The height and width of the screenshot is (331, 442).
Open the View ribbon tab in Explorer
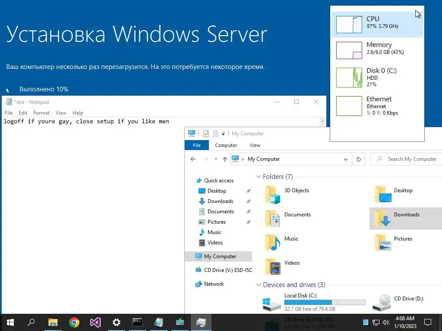click(x=255, y=145)
